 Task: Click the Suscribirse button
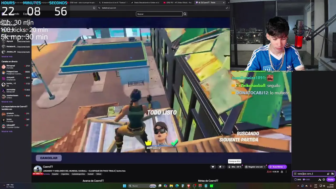click(x=277, y=167)
